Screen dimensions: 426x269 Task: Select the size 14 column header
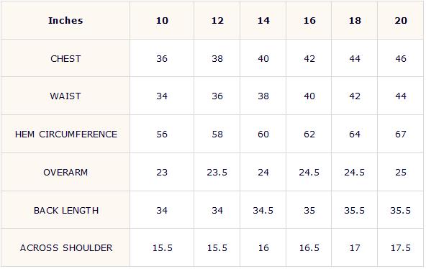263,21
